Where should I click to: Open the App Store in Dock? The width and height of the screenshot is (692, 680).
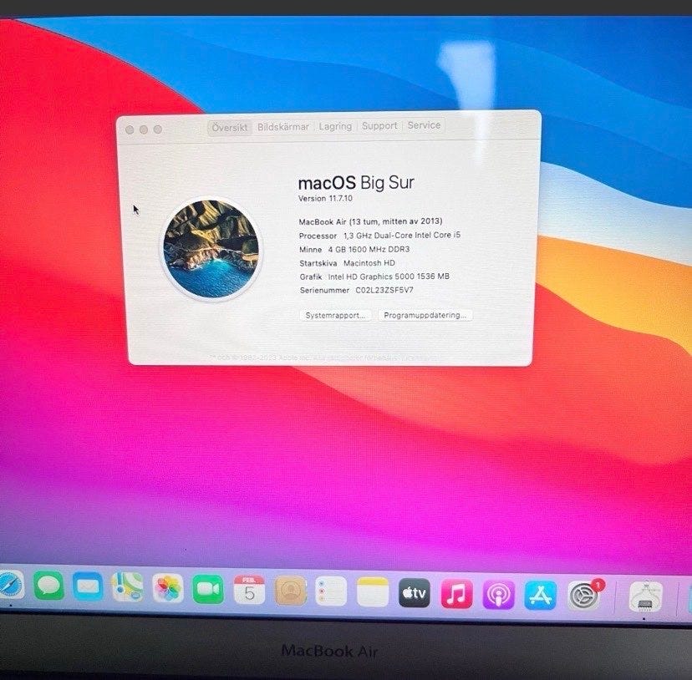click(541, 596)
